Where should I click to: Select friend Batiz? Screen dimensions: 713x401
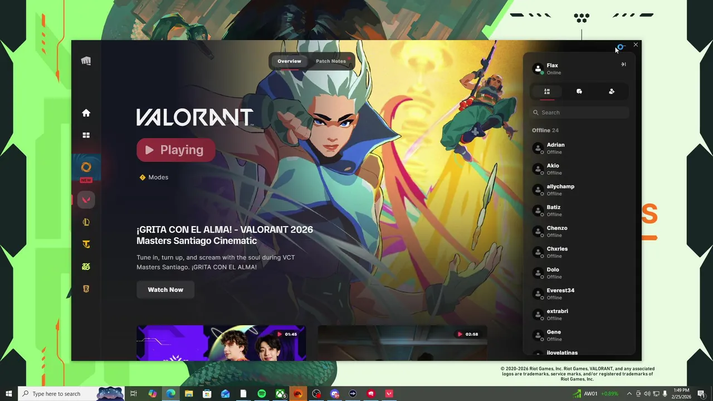579,211
